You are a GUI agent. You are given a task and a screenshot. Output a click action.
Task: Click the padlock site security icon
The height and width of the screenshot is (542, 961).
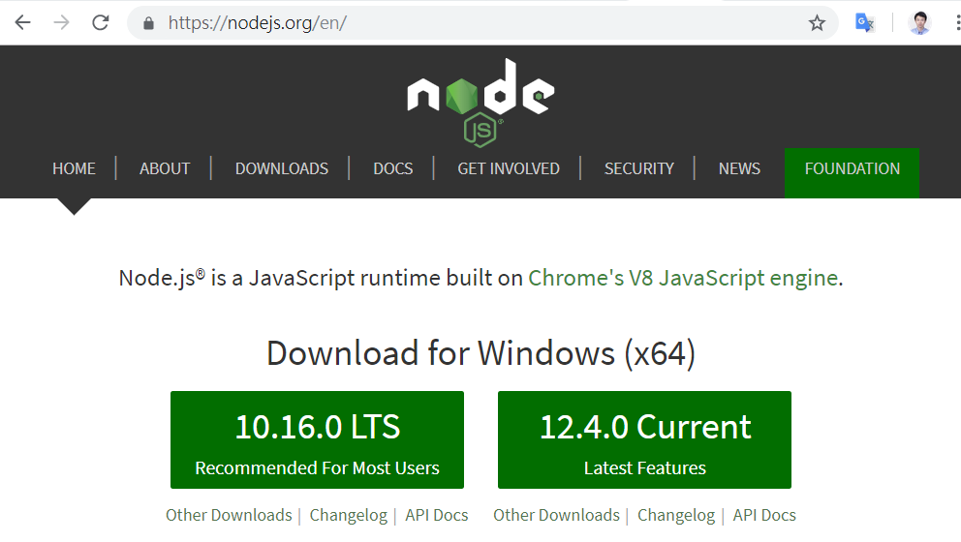point(148,22)
